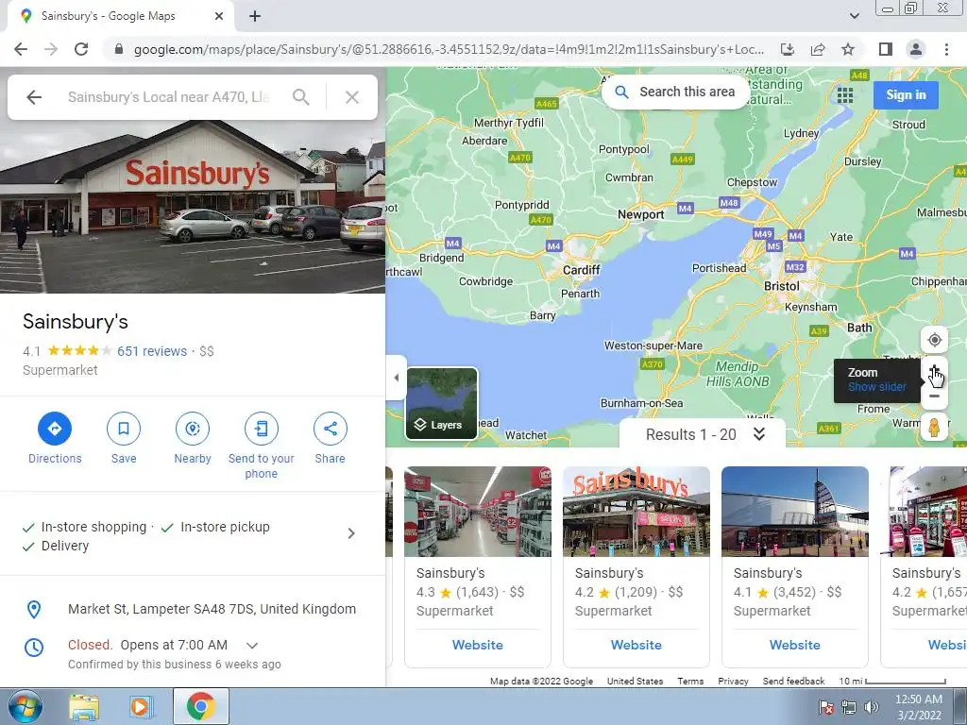Click the location pin icon by address
This screenshot has width=967, height=725.
34,610
